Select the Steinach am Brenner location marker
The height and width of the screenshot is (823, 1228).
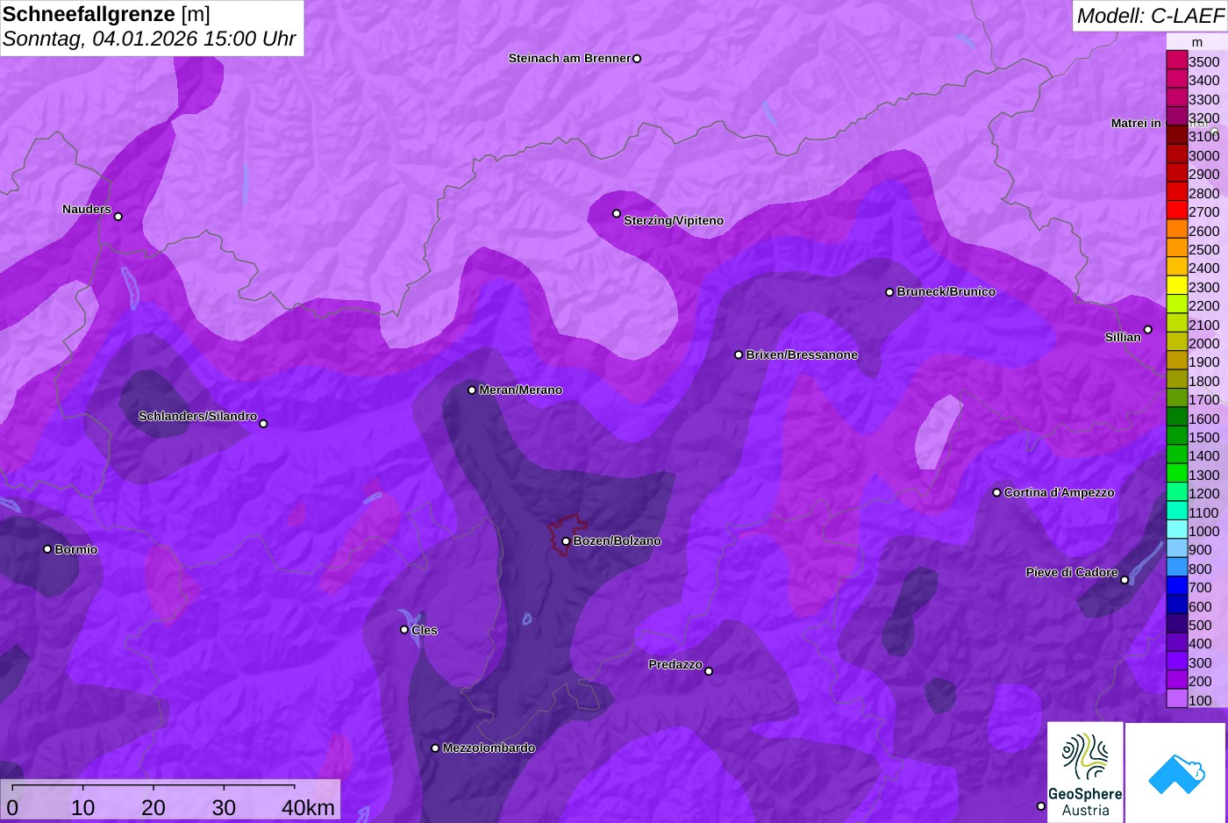[637, 59]
